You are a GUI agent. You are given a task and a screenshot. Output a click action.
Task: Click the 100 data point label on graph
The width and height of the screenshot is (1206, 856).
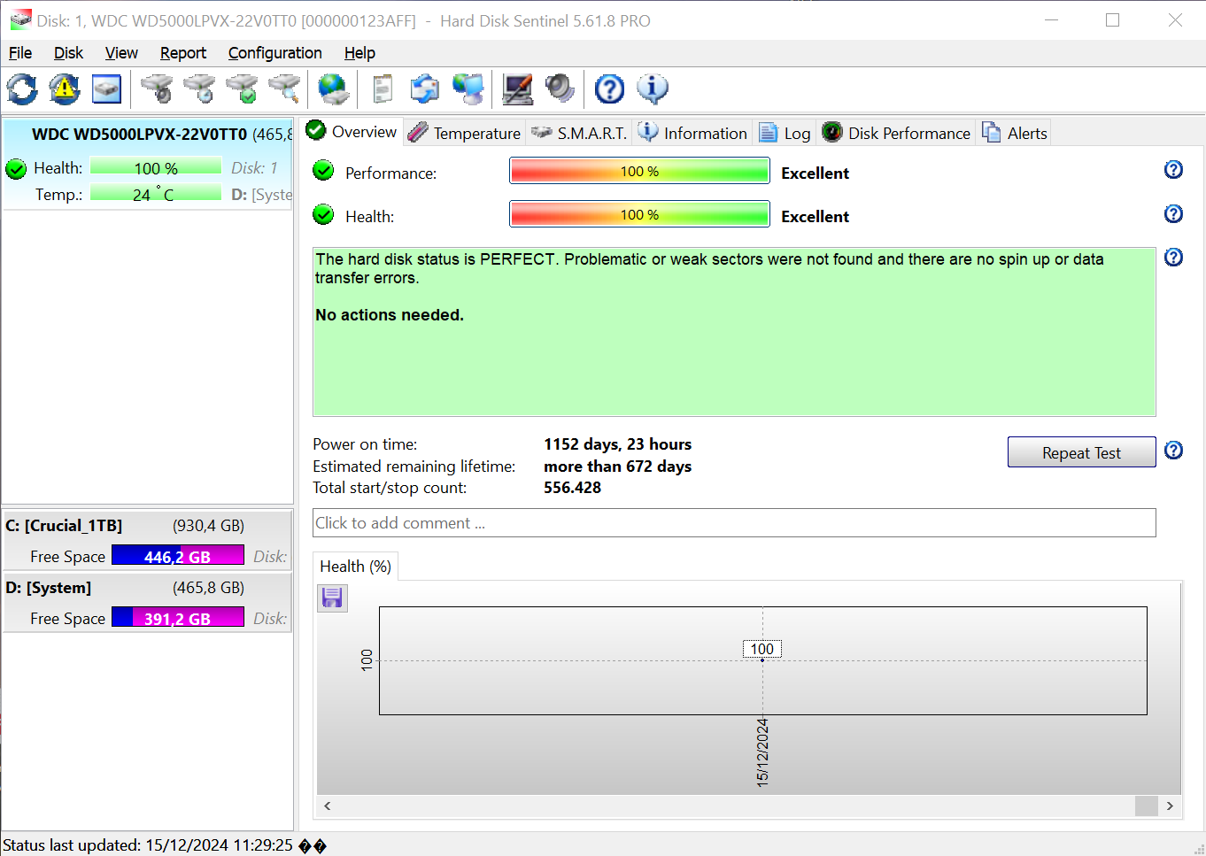tap(761, 649)
